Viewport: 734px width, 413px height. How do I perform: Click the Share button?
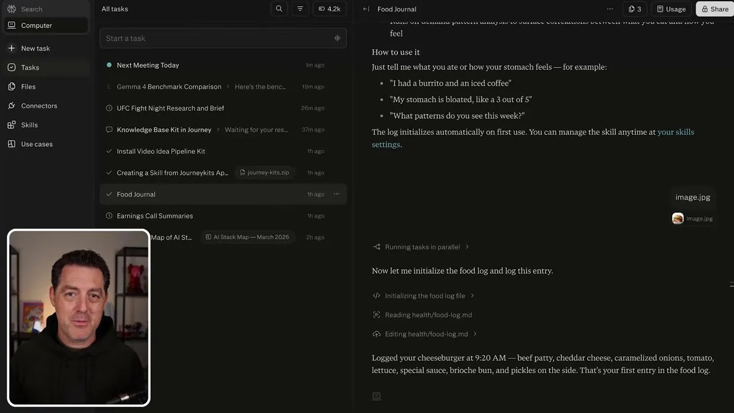[x=715, y=9]
